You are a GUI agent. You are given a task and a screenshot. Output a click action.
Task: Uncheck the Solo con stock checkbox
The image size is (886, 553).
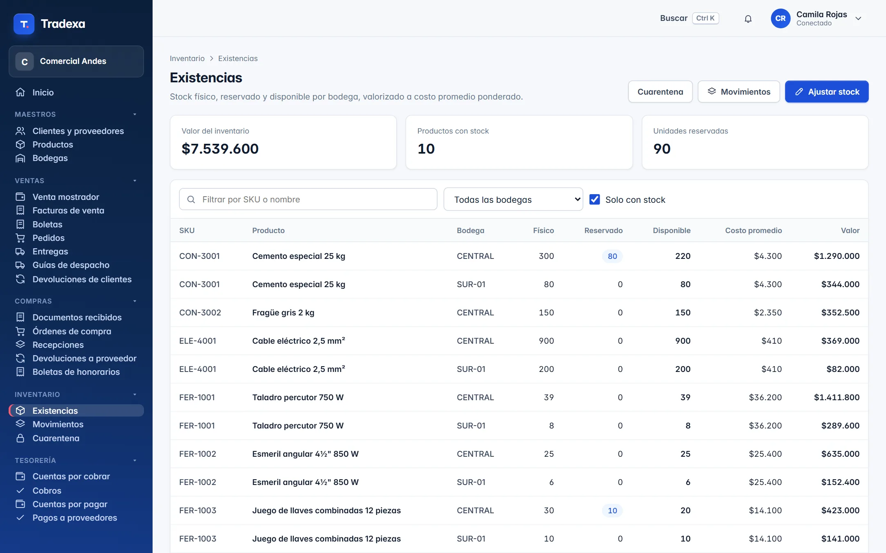click(594, 199)
